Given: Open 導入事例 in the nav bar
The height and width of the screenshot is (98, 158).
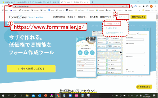Looking at the screenshot, I should [x=94, y=17].
